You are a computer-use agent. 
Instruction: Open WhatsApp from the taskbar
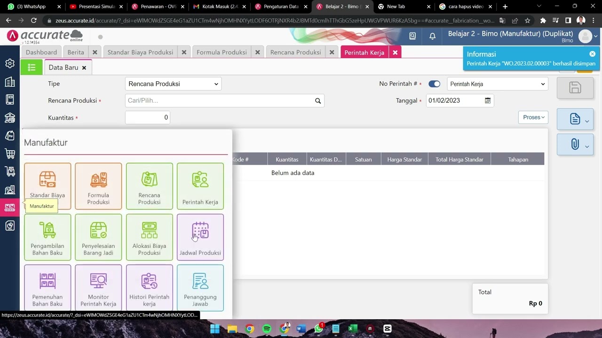click(x=318, y=329)
